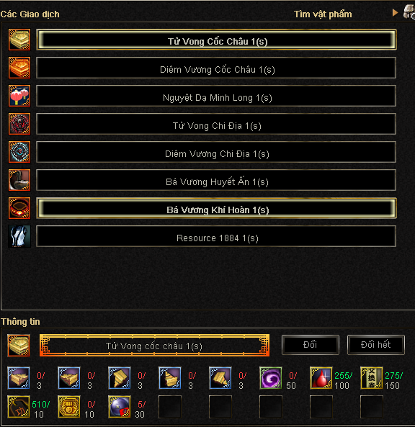
Task: Click the red ring icon of Bá Vương Khí Hoàn
Action: tap(19, 208)
